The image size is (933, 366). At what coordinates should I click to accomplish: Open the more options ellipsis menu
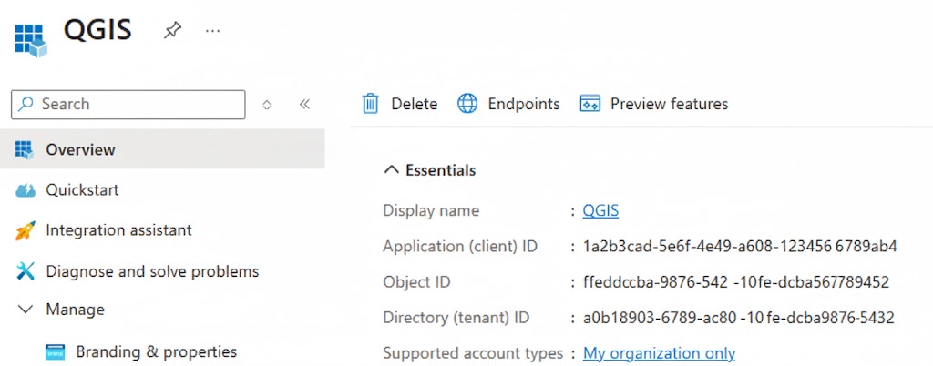[x=212, y=30]
